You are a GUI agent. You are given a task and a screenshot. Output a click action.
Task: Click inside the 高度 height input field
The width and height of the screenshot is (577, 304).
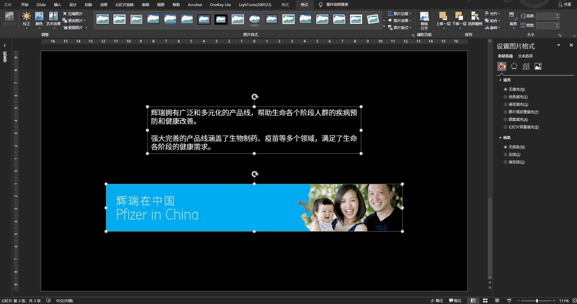[546, 16]
